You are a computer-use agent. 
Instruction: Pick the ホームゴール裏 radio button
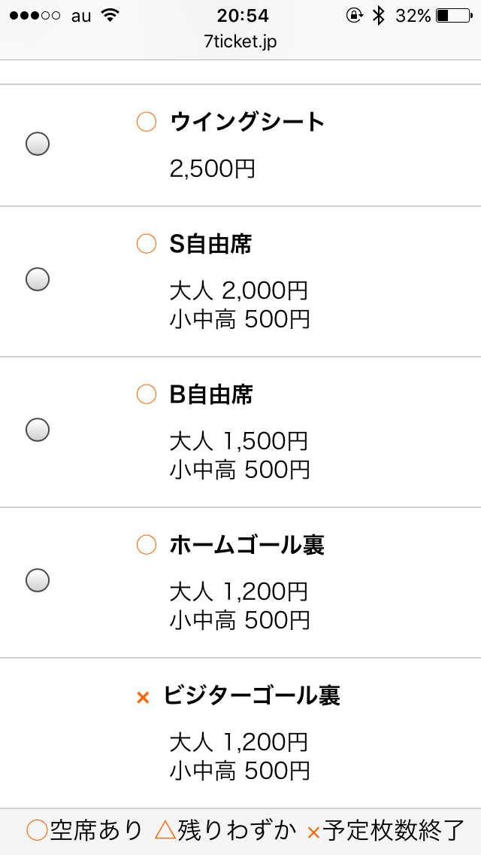38,580
